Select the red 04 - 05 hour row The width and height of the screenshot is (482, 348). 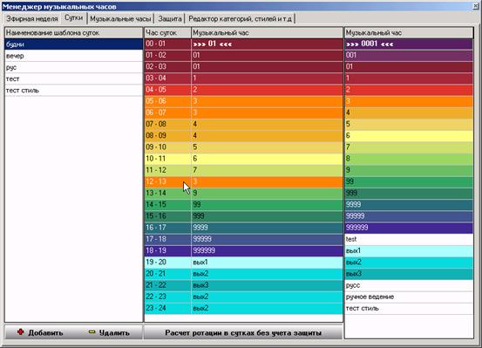tap(244, 90)
